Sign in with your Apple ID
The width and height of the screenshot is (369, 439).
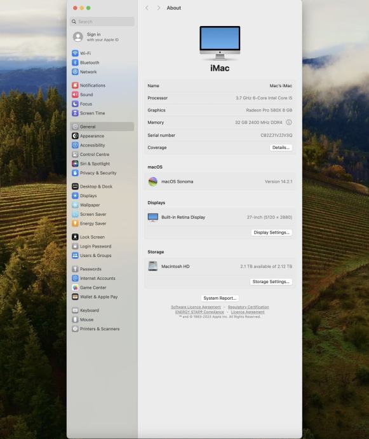point(102,37)
